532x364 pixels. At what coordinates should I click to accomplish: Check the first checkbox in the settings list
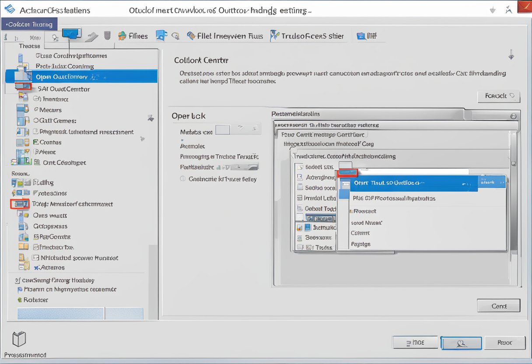click(x=299, y=167)
